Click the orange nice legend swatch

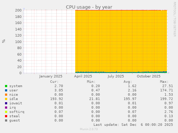coord(6,95)
